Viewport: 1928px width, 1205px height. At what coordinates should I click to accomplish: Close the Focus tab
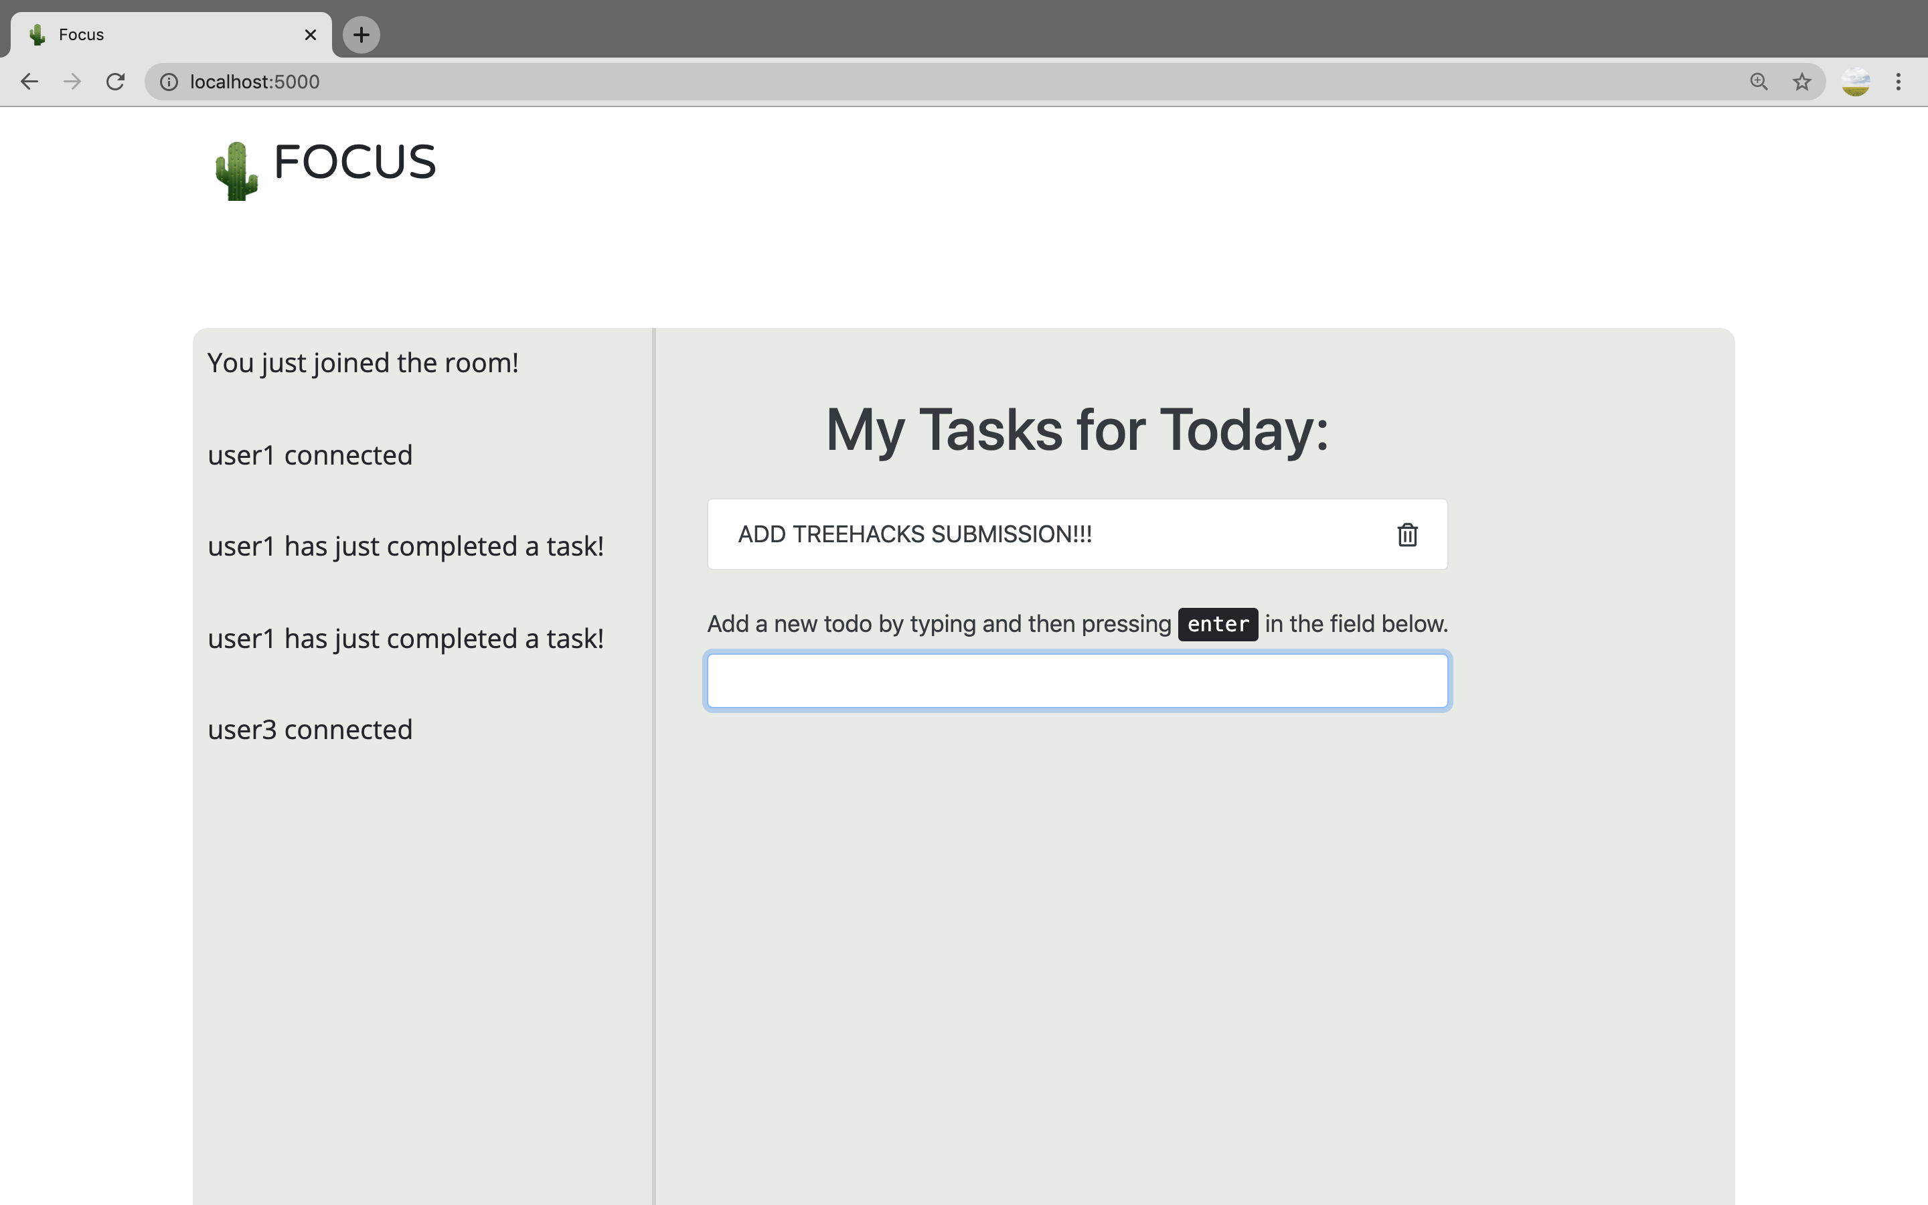(x=311, y=34)
